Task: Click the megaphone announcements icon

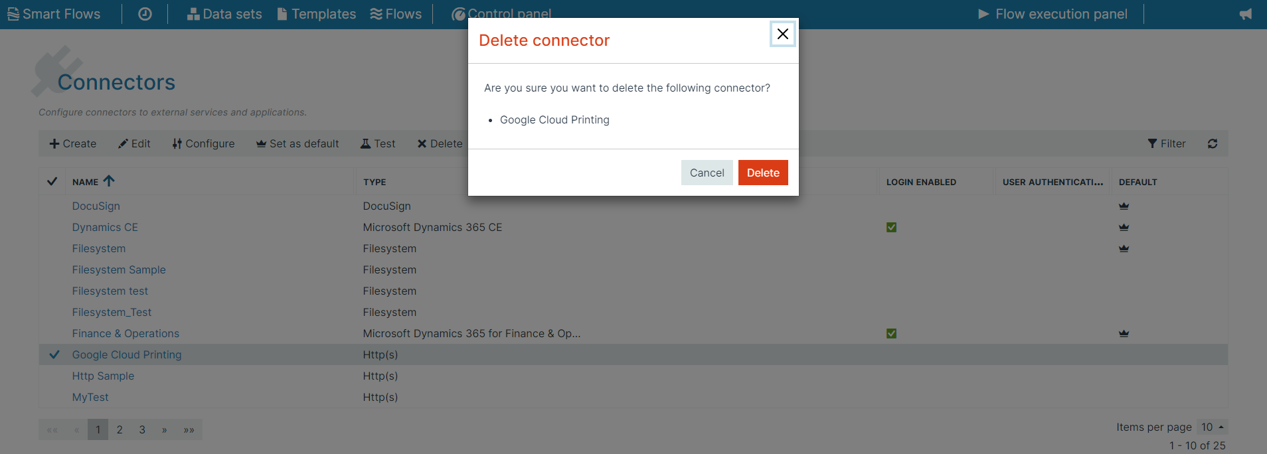Action: pos(1246,14)
